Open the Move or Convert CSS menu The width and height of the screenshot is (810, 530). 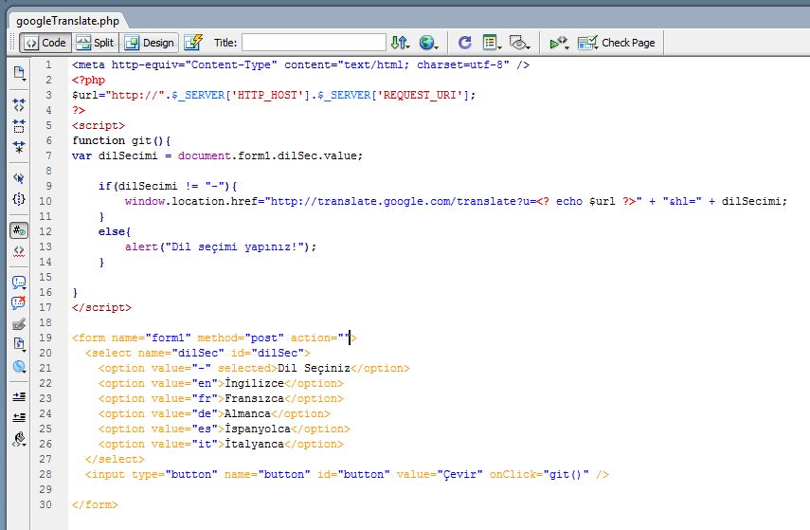click(x=19, y=367)
